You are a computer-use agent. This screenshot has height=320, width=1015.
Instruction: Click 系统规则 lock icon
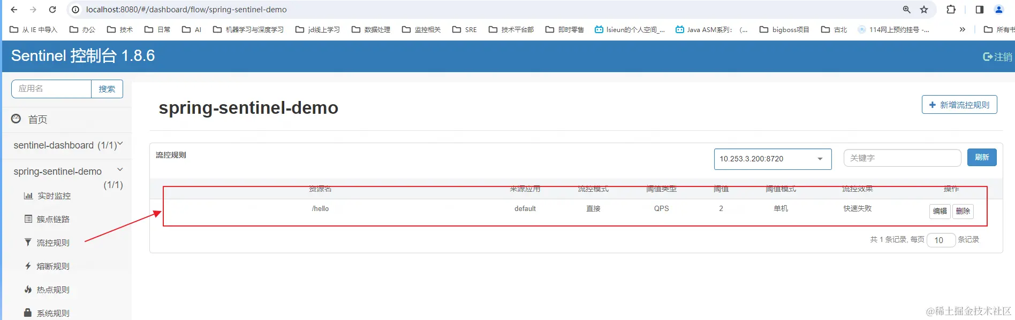pyautogui.click(x=28, y=313)
